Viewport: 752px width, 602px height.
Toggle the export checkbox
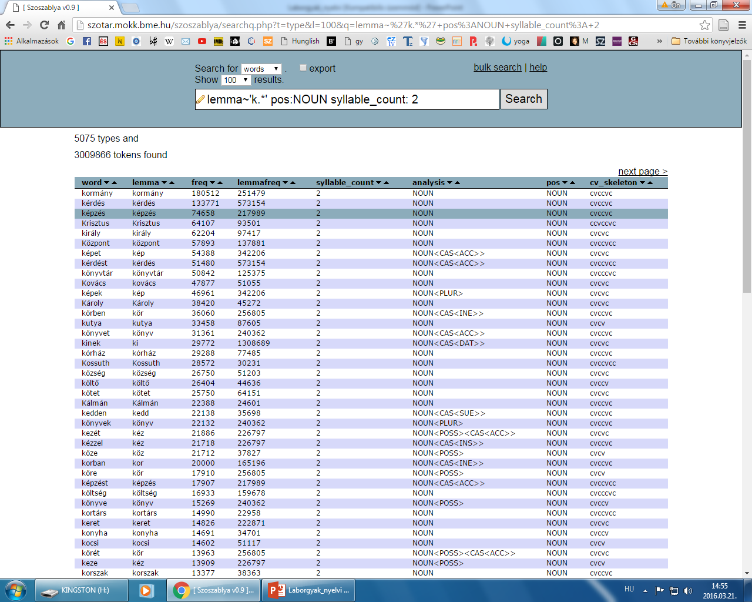[x=303, y=68]
